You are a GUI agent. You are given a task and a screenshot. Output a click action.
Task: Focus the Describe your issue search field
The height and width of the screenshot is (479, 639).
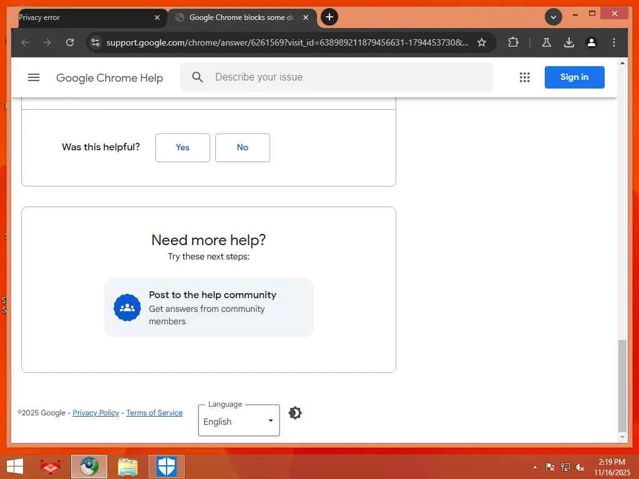336,77
